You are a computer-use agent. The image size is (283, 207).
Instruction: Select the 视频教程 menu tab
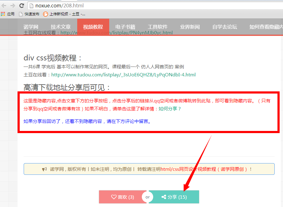pos(93,27)
